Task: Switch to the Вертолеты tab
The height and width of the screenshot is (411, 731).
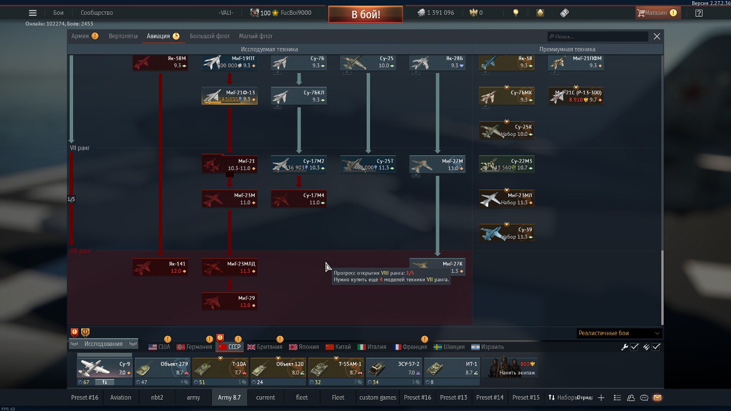Action: pyautogui.click(x=123, y=36)
